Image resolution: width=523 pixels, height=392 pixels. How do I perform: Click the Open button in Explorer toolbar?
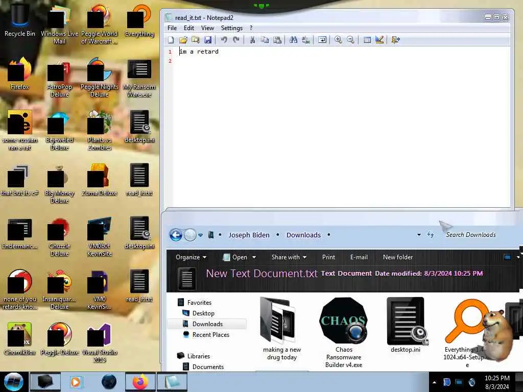click(235, 257)
